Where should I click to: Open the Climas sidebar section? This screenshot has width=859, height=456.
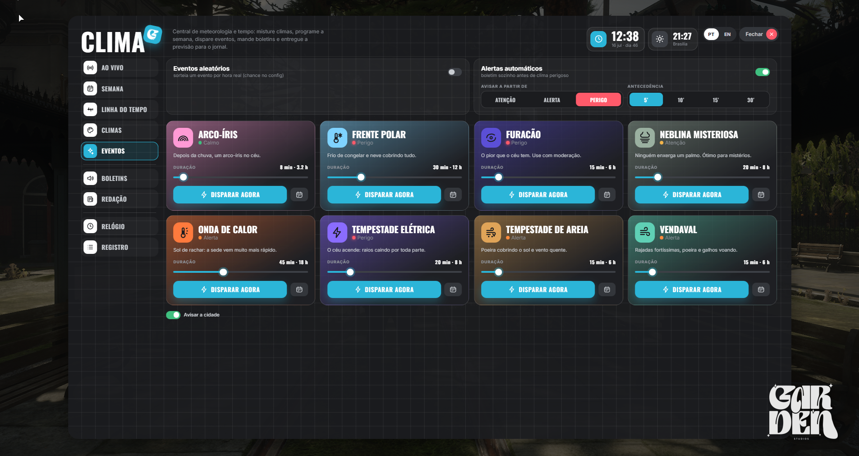coord(119,130)
